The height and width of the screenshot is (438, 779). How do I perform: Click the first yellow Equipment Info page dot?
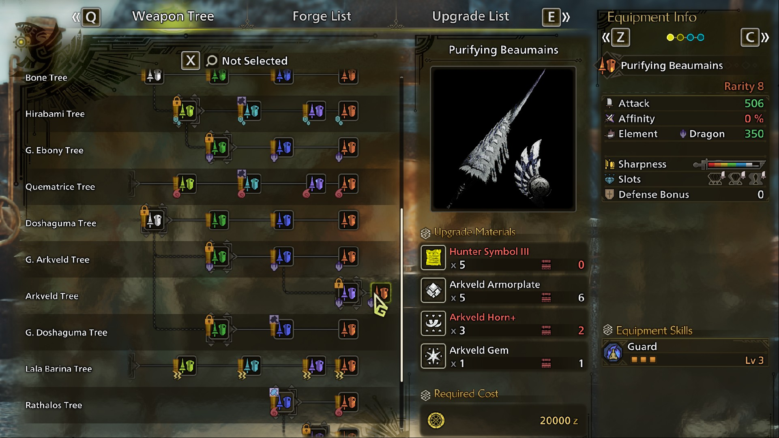pyautogui.click(x=670, y=38)
